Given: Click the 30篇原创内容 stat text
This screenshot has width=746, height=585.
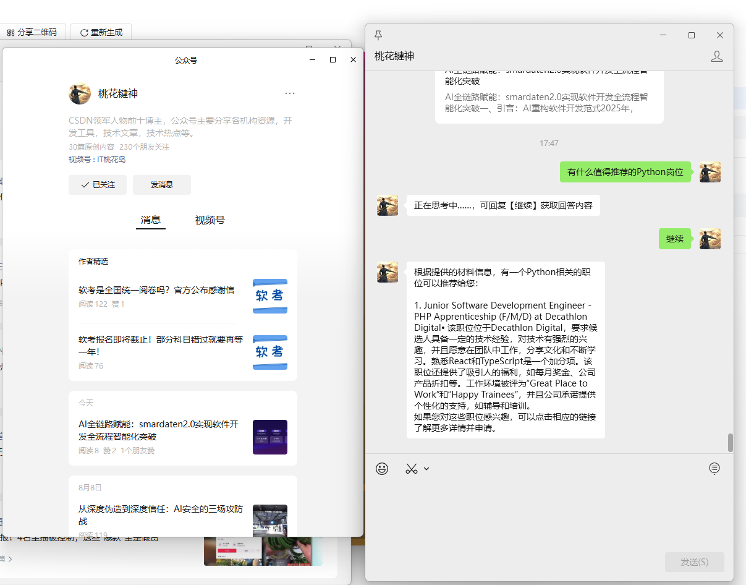Looking at the screenshot, I should coord(91,147).
